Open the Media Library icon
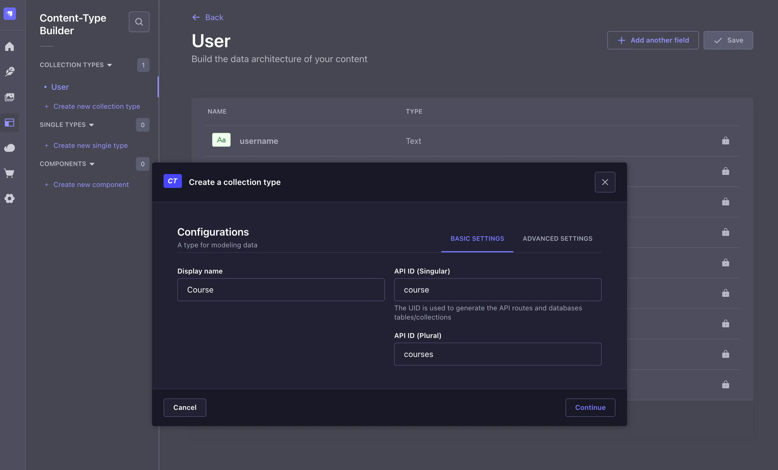Screen dimensions: 778x470 (9, 97)
